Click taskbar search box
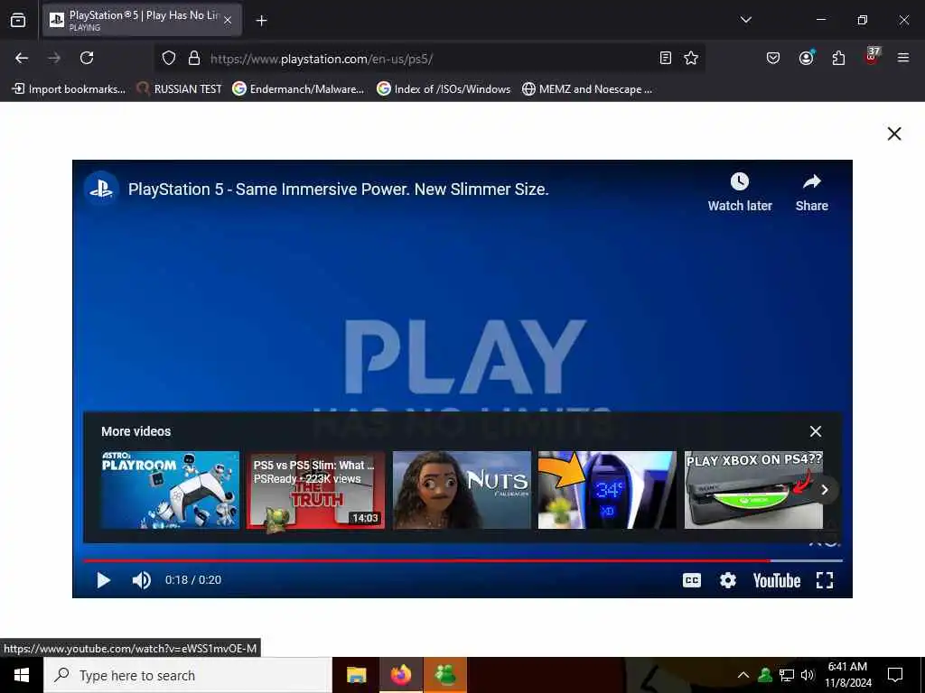 pos(188,675)
